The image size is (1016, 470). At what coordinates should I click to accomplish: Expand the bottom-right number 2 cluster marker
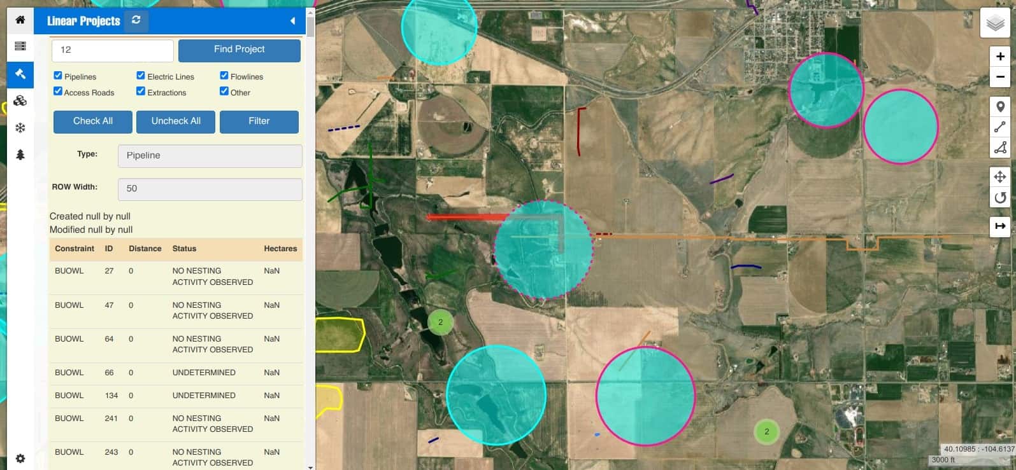(766, 432)
